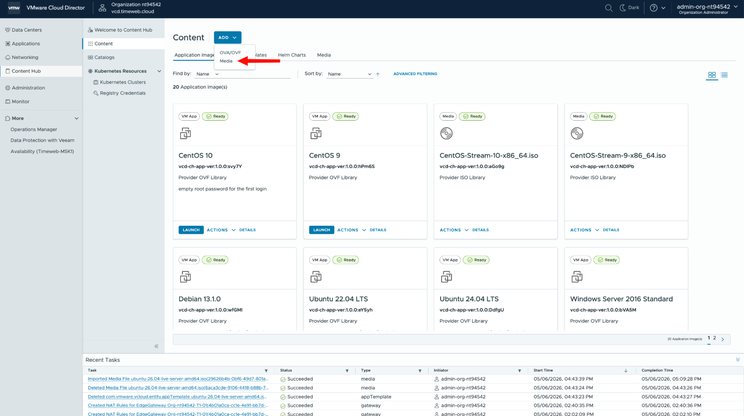This screenshot has height=416, width=744.
Task: Collapse the Kubernetes Resources group
Action: 159,71
